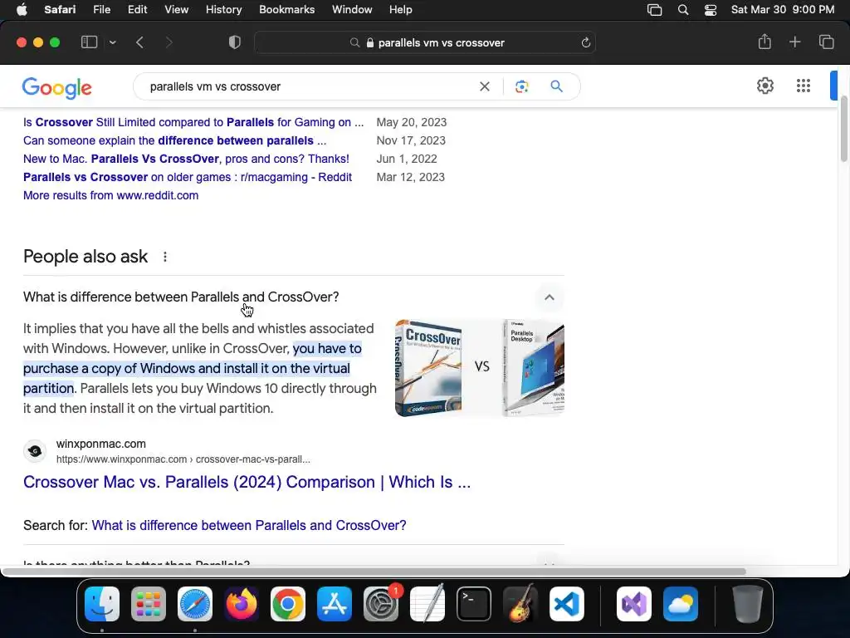Viewport: 850px width, 638px height.
Task: Open the File menu
Action: [101, 10]
